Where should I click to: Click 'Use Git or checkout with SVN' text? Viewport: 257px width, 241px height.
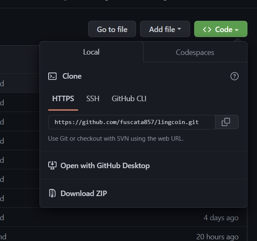pos(116,139)
